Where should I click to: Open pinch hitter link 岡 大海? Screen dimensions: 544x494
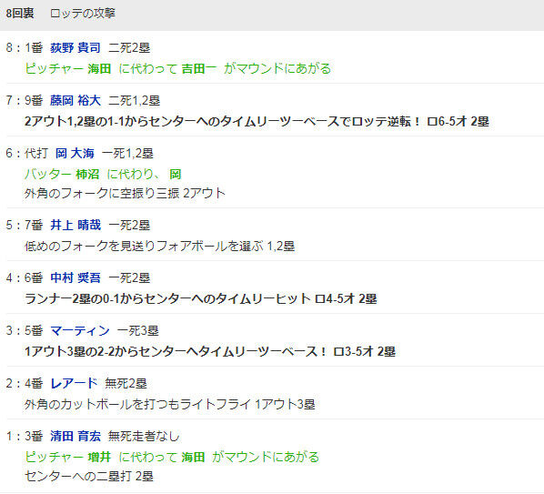(75, 154)
